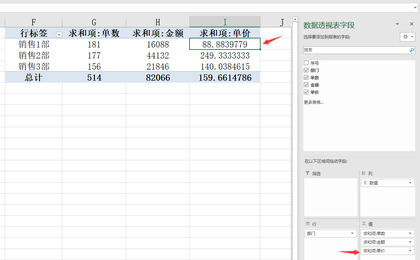The width and height of the screenshot is (420, 260).
Task: Select column I header
Action: pos(225,22)
